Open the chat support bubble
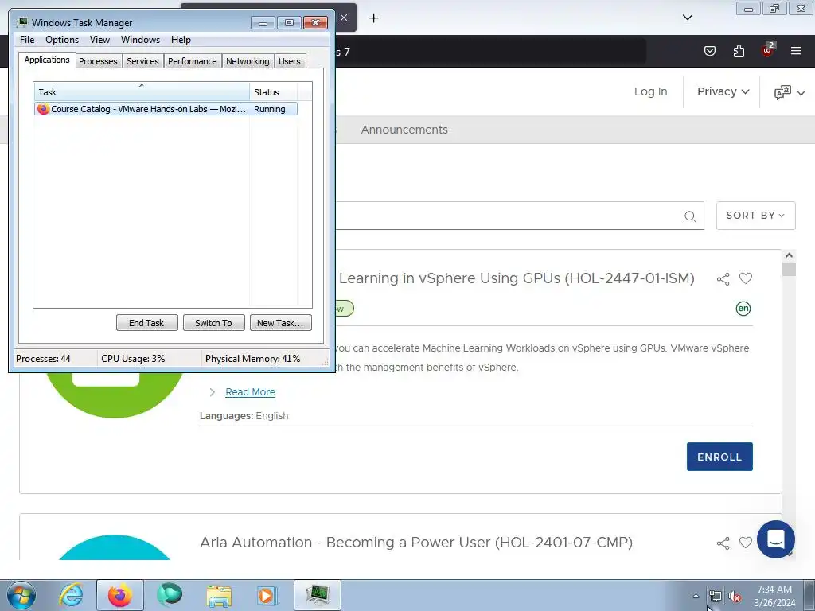This screenshot has width=815, height=611. [775, 539]
